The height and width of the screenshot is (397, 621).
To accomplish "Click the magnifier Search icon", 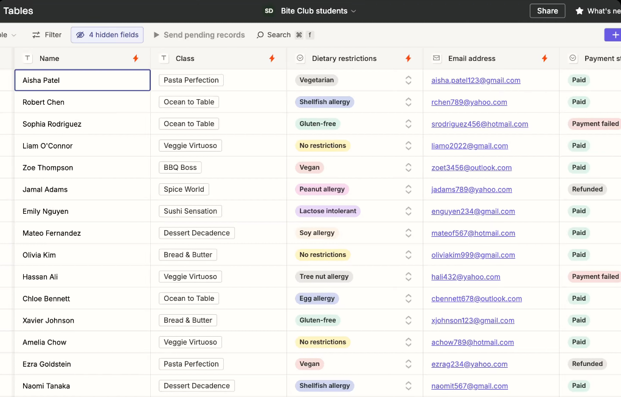I will 260,35.
